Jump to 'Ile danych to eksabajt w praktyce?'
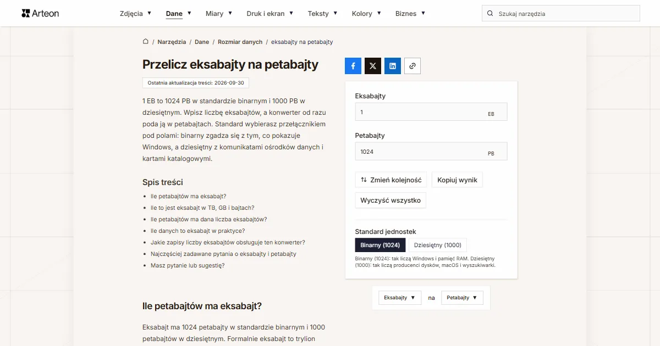The image size is (660, 346). click(198, 231)
